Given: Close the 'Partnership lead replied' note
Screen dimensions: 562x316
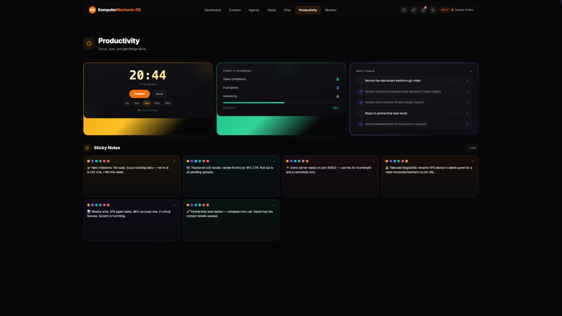Looking at the screenshot, I should click(x=274, y=205).
